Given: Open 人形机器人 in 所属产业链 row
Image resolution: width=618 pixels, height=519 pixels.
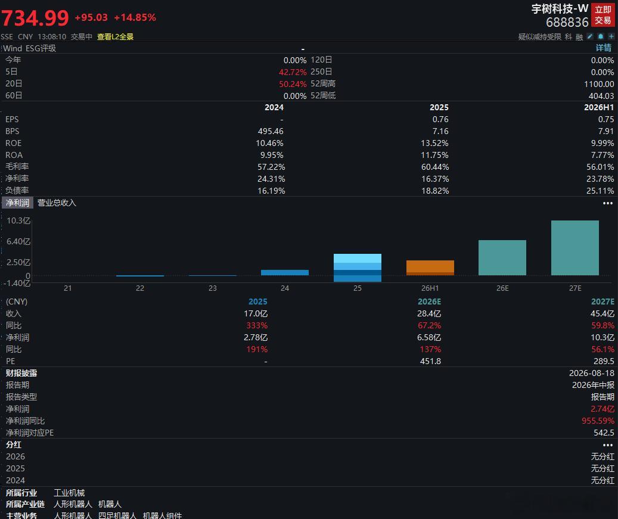Looking at the screenshot, I should coord(73,504).
